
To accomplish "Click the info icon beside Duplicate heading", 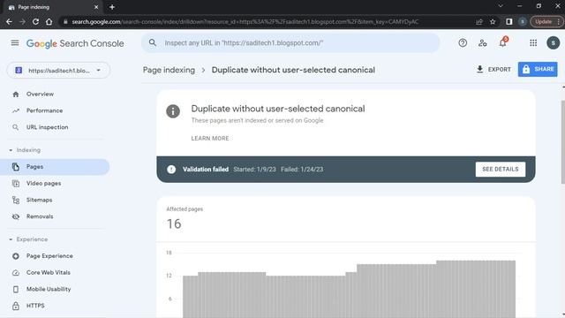I will coord(173,111).
